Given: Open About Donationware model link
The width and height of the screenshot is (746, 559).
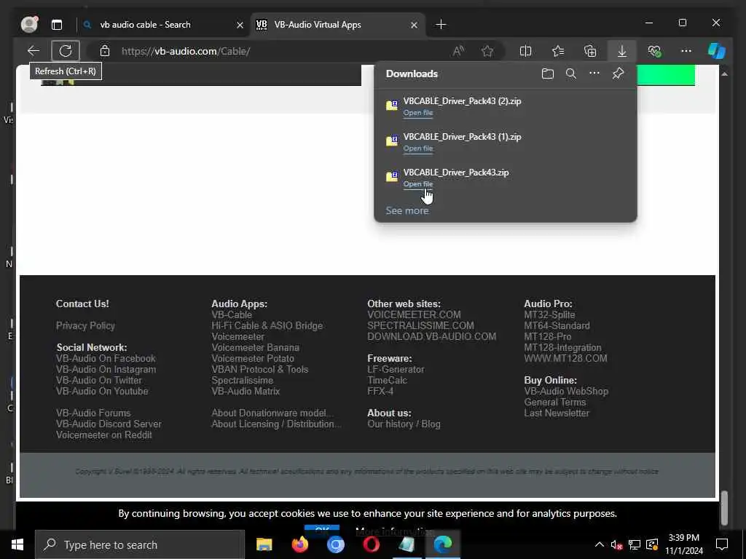Looking at the screenshot, I should (x=272, y=413).
